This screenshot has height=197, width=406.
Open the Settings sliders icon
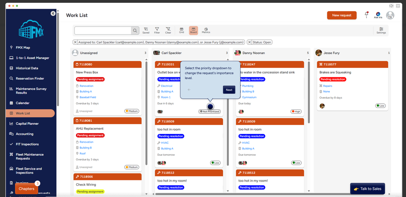coord(381,31)
